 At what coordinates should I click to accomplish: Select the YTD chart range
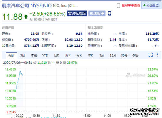tap(45, 55)
